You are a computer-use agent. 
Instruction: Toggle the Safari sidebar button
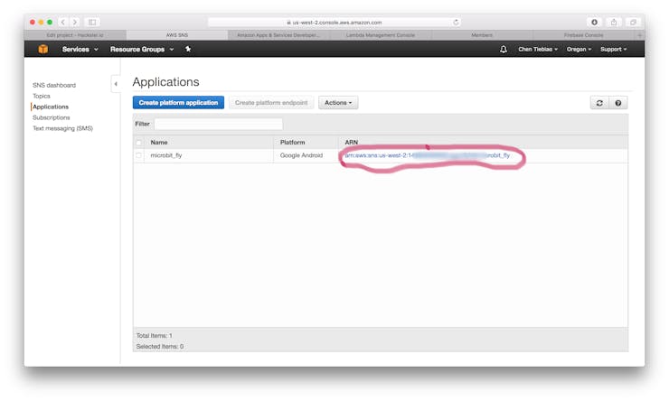92,22
